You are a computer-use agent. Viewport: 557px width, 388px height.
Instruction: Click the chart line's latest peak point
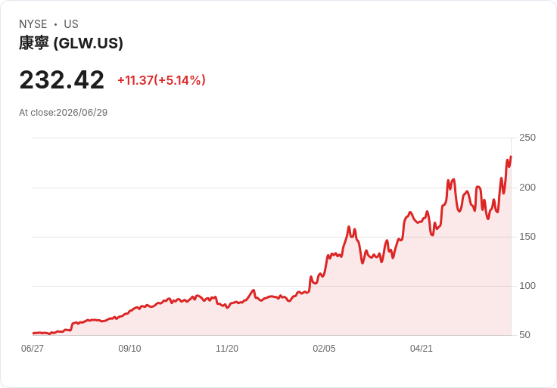tap(511, 157)
